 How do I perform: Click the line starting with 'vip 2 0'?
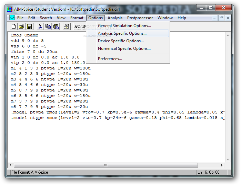[48, 63]
